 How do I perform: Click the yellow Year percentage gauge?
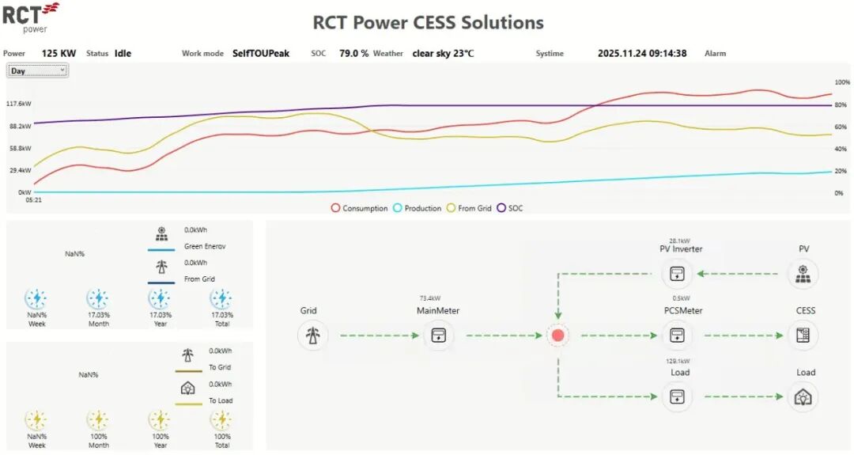point(160,419)
